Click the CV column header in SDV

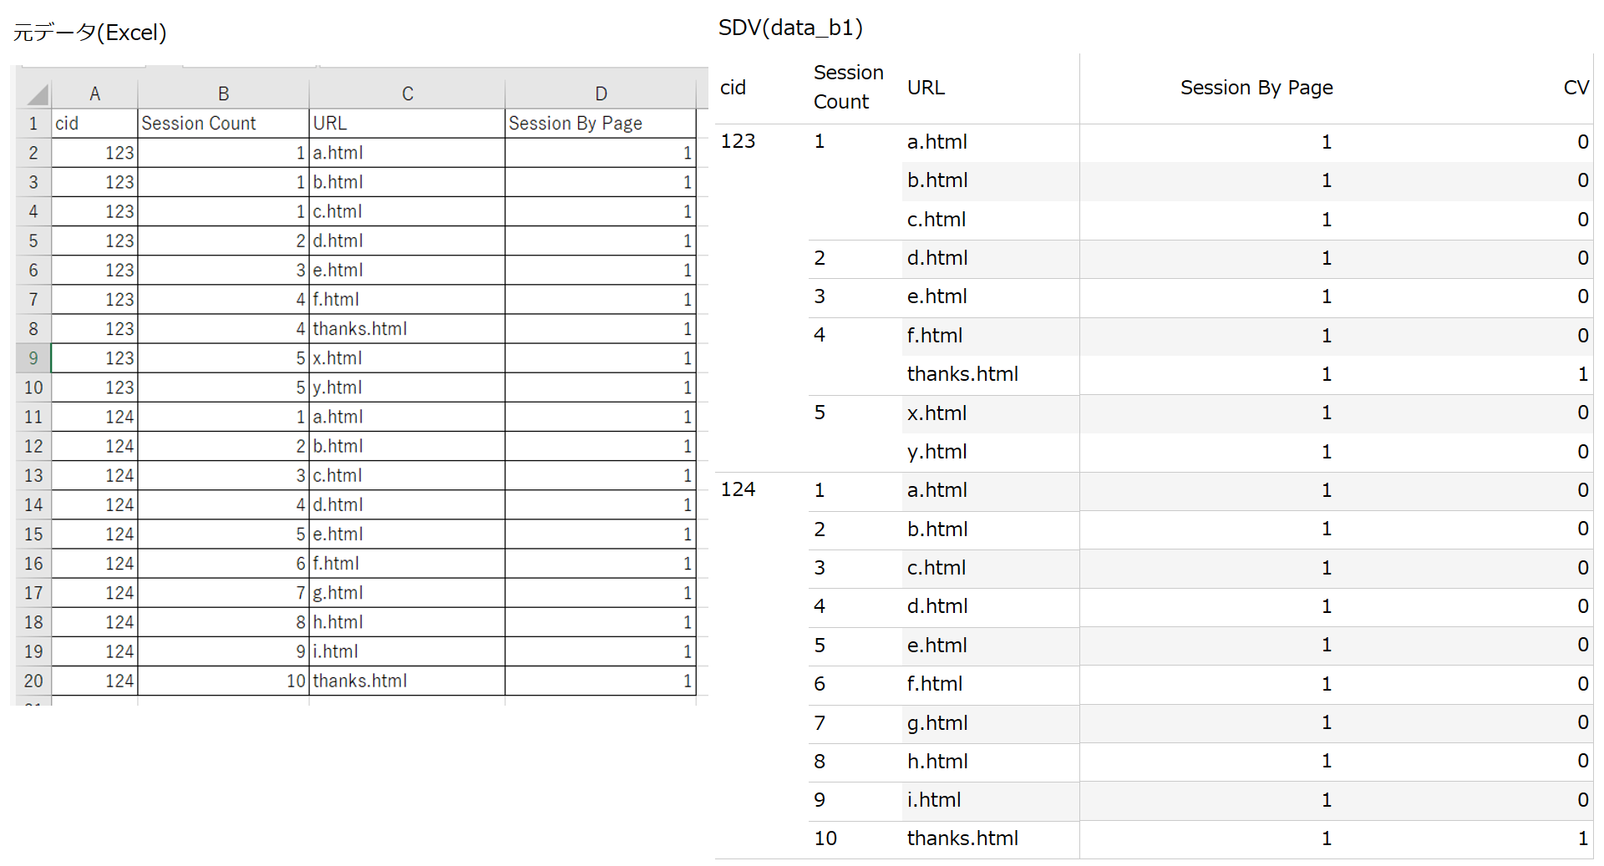click(x=1576, y=88)
